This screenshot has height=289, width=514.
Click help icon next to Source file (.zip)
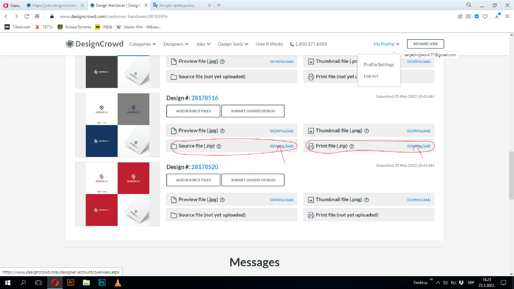(219, 146)
